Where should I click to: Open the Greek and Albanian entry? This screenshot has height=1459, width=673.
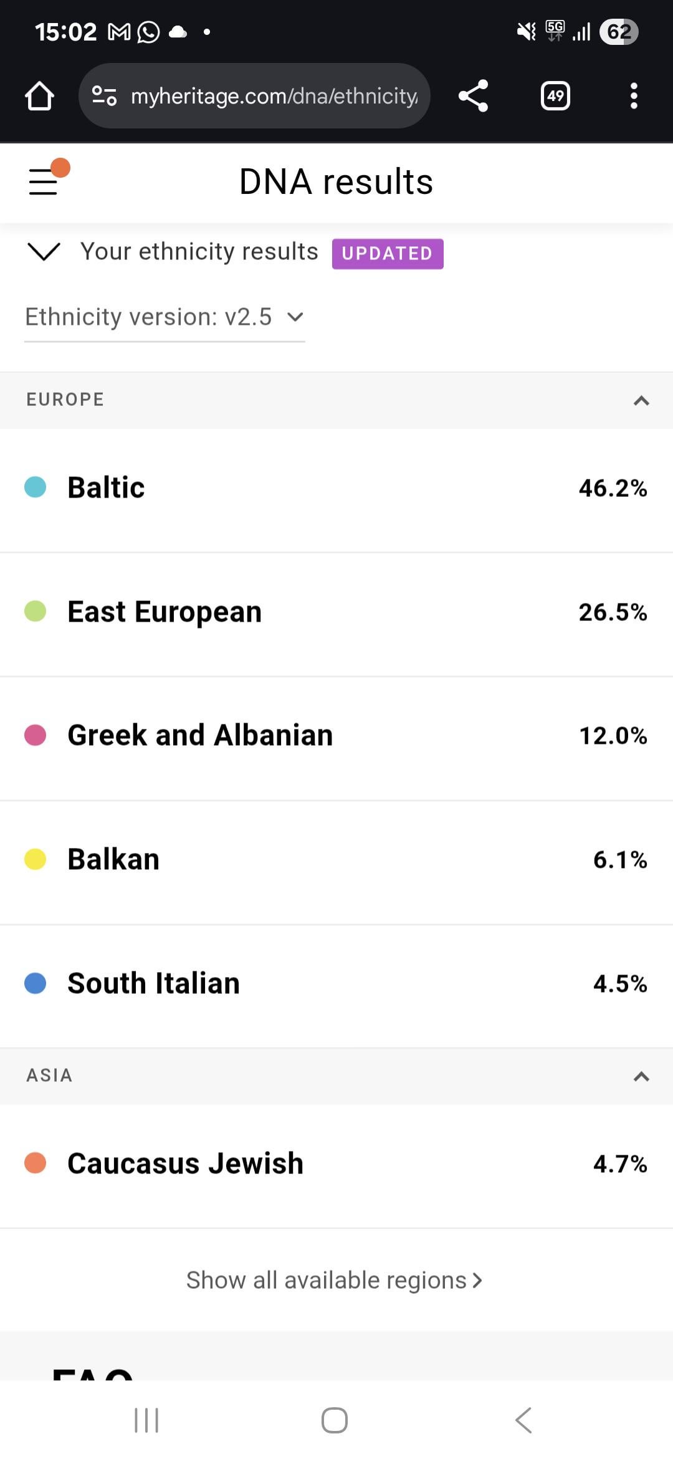pos(336,736)
